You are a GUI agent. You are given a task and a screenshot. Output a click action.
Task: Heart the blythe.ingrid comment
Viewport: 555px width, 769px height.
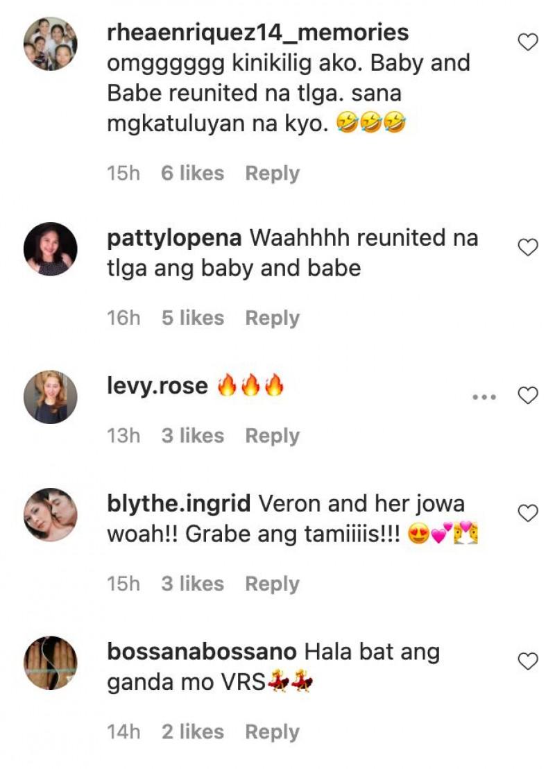528,514
